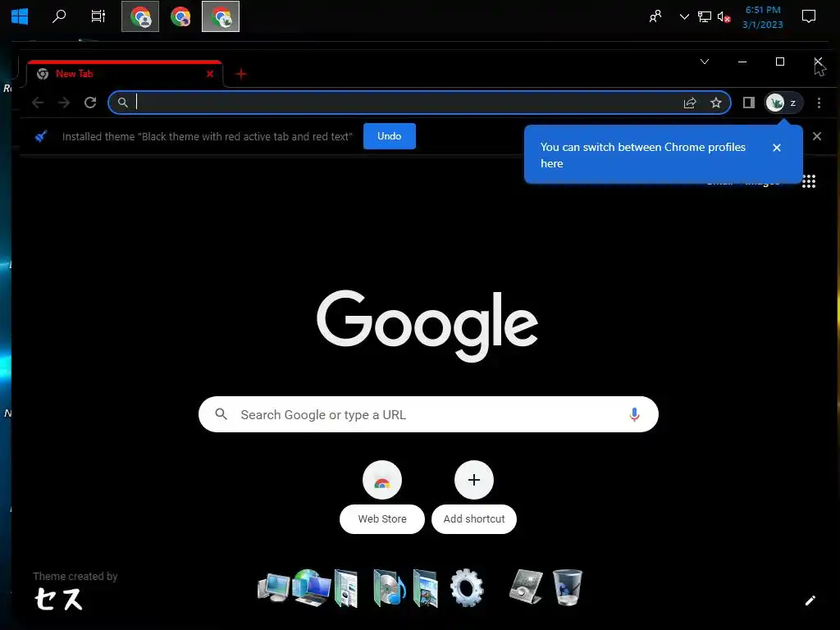Switch to the first Chrome taskbar icon
Screen dimensions: 840x630
pyautogui.click(x=140, y=16)
